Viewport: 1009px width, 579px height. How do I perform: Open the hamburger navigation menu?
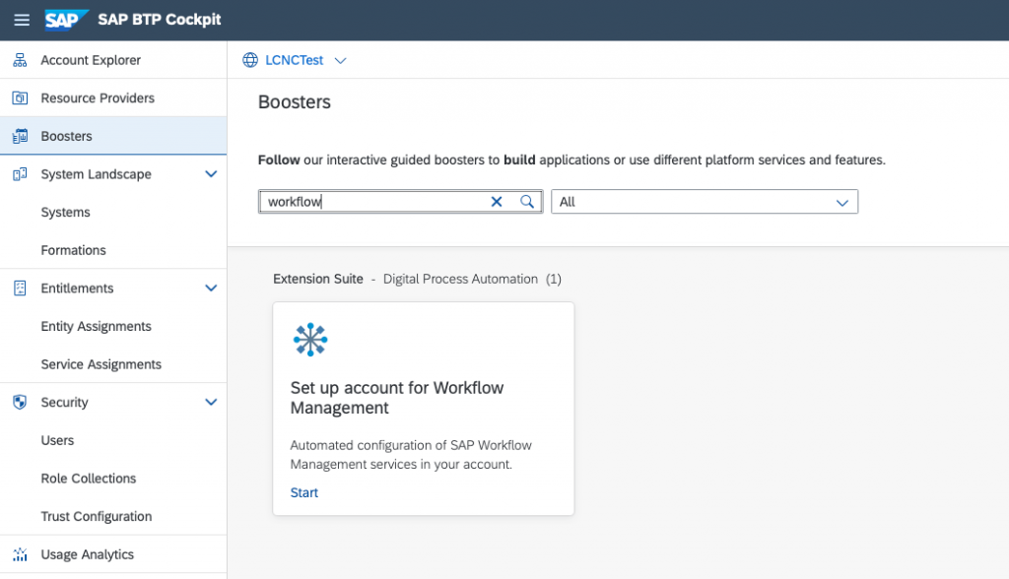(x=22, y=20)
